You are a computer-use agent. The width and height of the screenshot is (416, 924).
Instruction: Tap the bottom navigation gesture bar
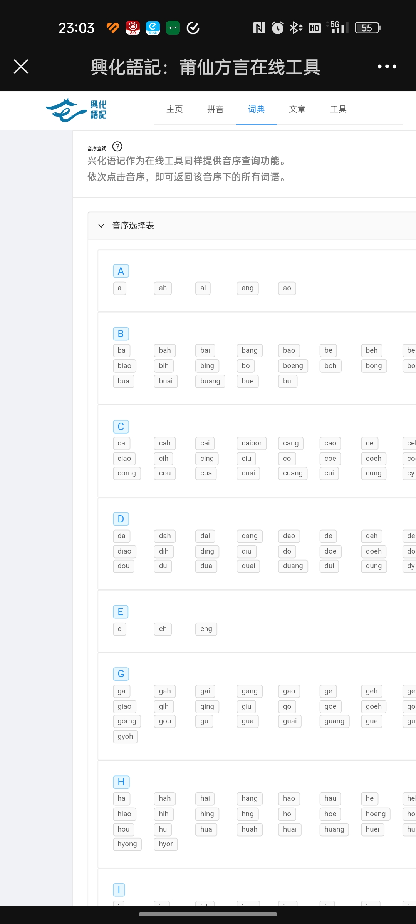(x=208, y=914)
